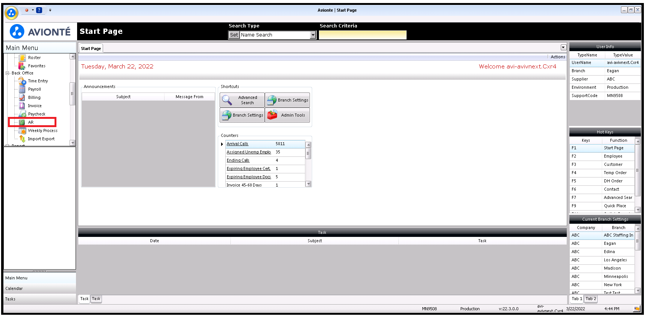Open the Assigned Unemp Emplo counter link
The width and height of the screenshot is (645, 317).
[249, 152]
